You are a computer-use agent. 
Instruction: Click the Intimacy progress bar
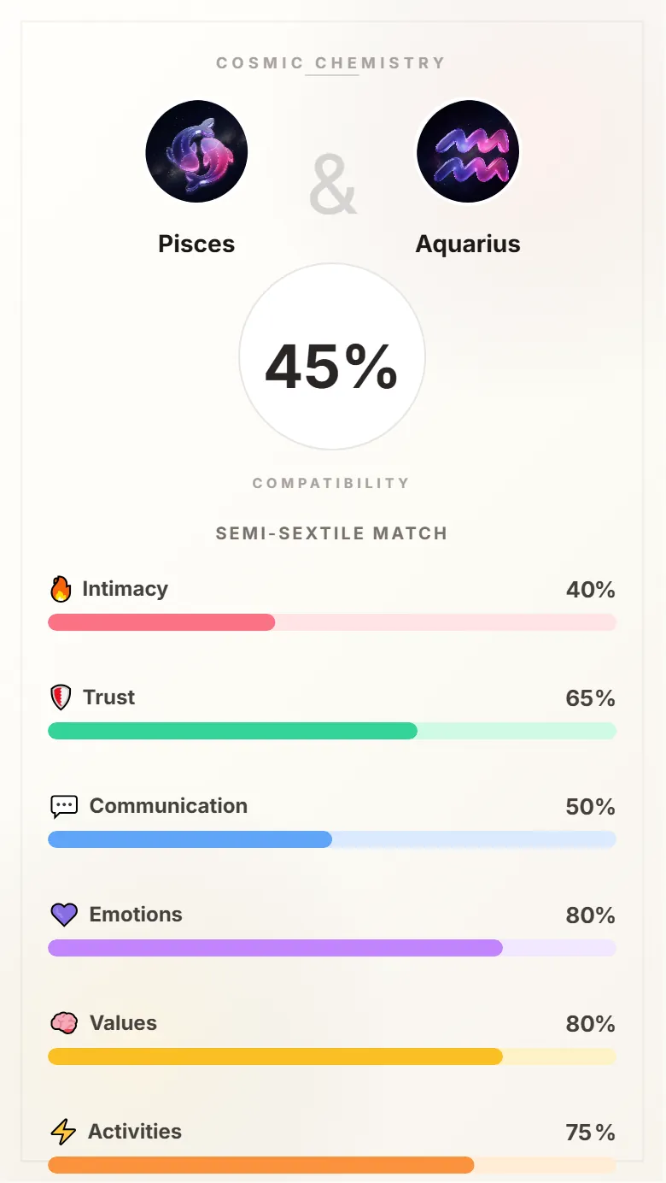[x=332, y=622]
